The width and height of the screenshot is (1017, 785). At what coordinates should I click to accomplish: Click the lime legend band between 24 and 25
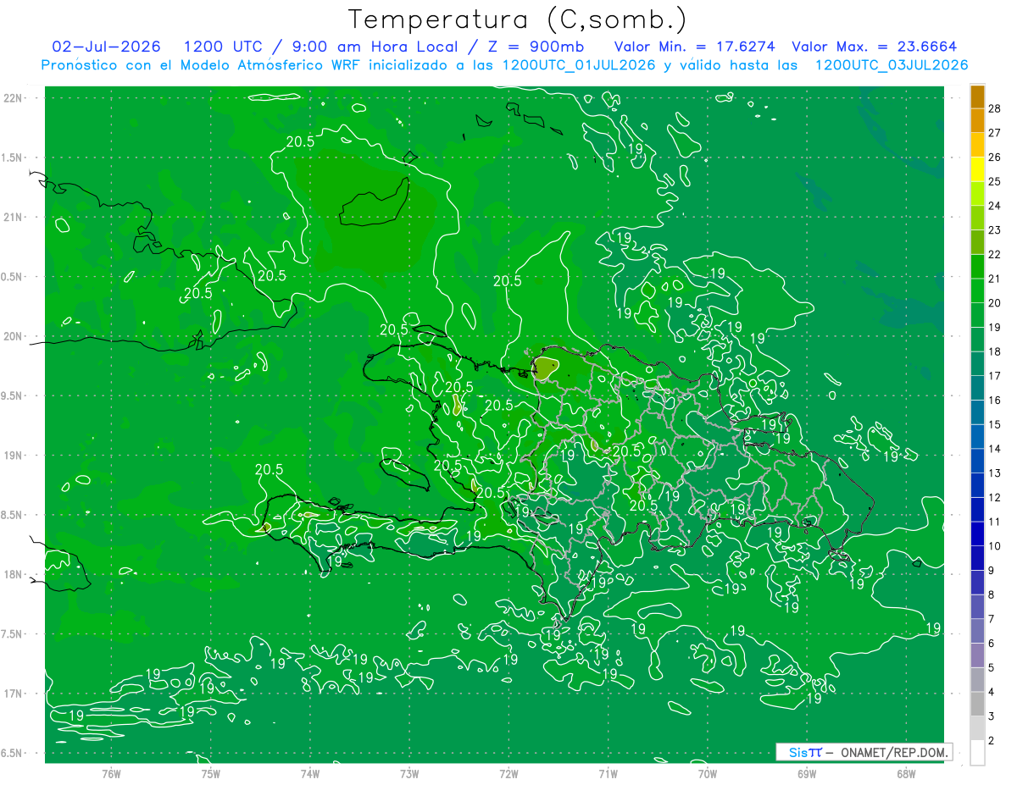(977, 194)
